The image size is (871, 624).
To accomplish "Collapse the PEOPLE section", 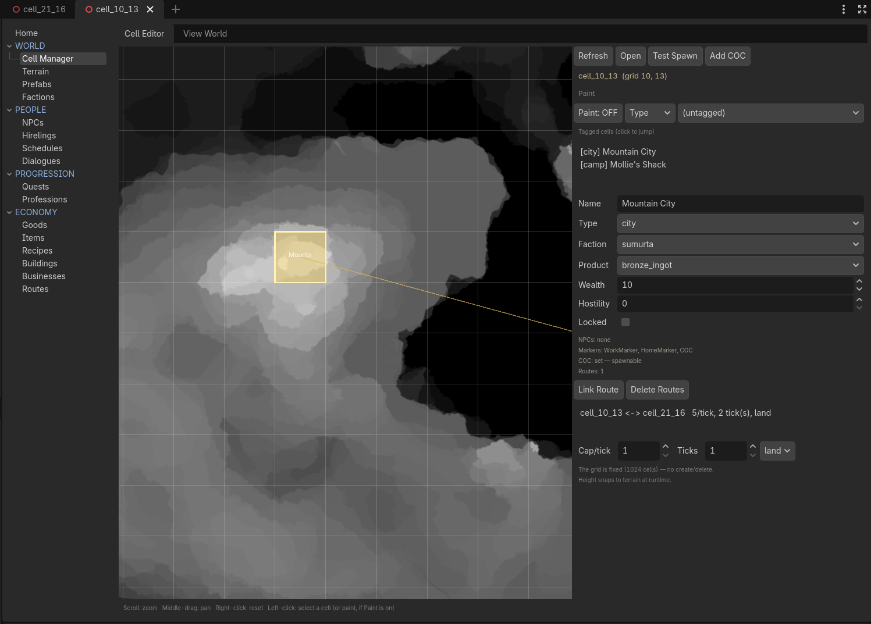I will [9, 110].
